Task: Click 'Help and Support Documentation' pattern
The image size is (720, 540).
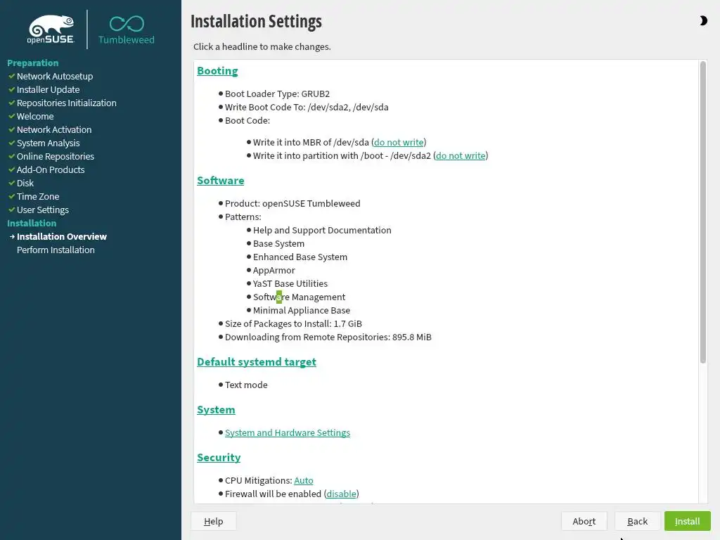Action: [322, 230]
